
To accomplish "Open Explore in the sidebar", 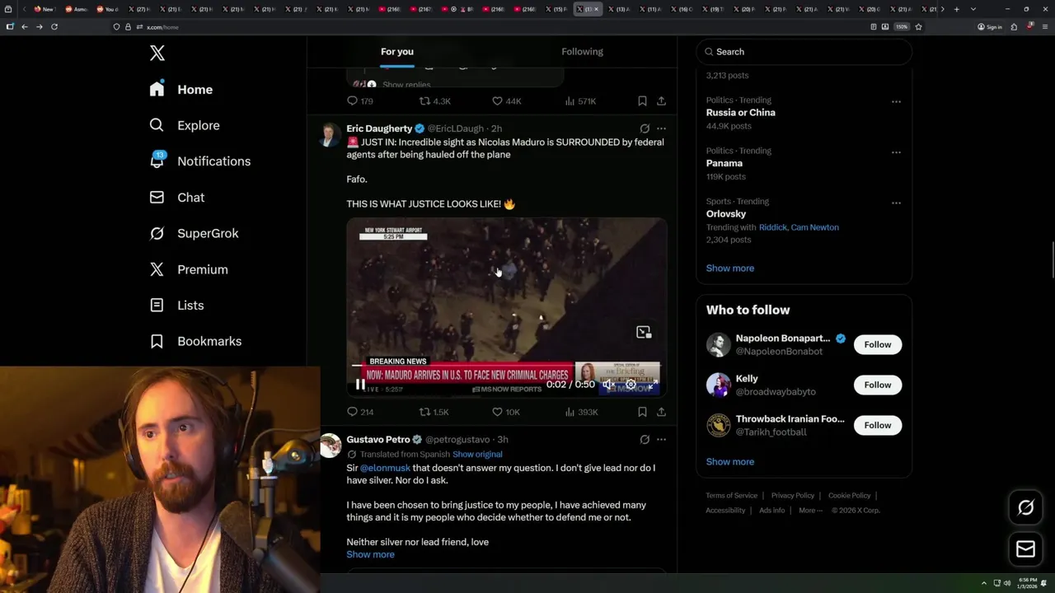I will click(185, 125).
